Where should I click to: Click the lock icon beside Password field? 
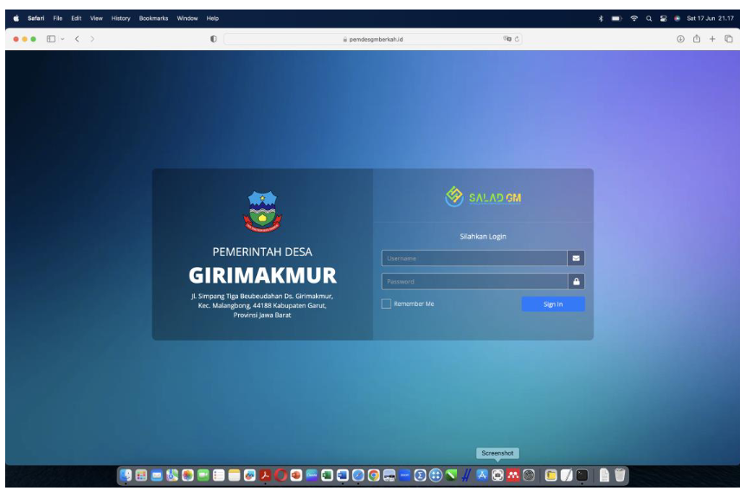click(576, 281)
